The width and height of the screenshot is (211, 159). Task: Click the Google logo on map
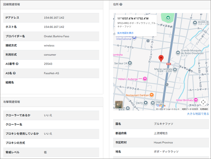click(161, 106)
